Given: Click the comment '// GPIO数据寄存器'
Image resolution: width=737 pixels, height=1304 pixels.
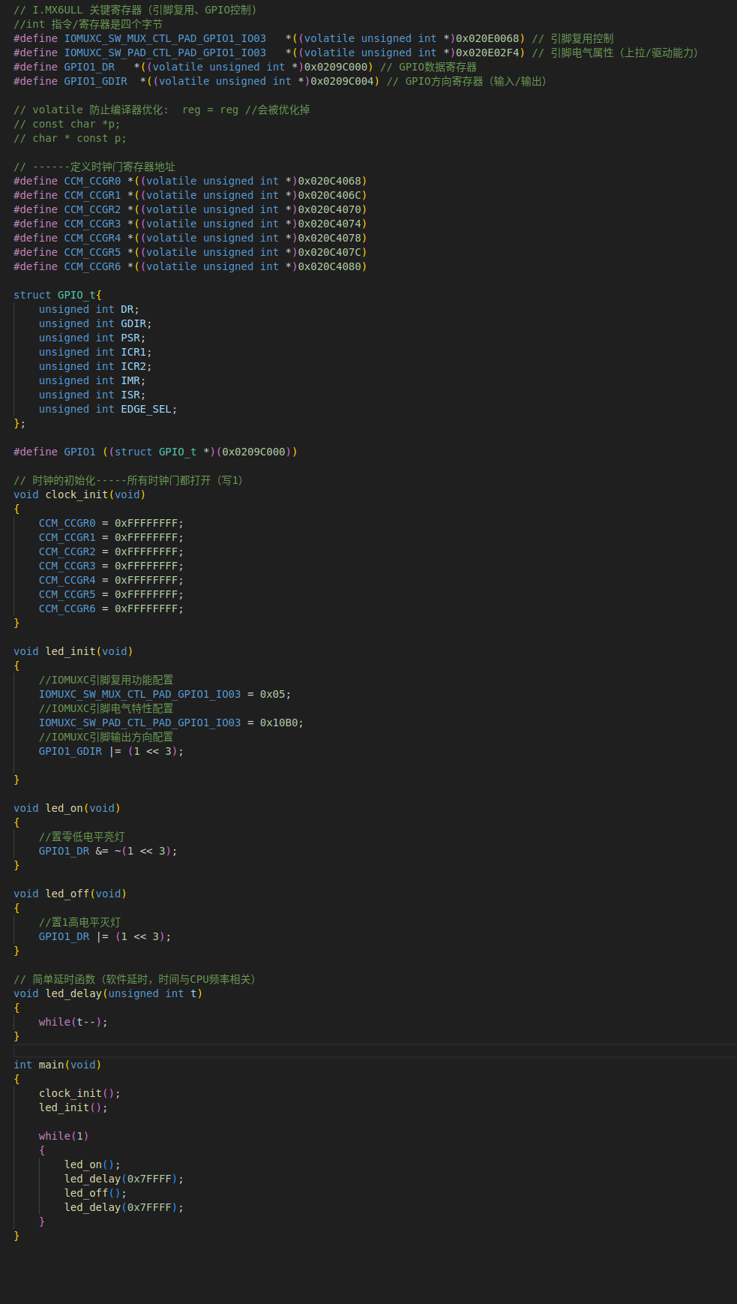Looking at the screenshot, I should [x=428, y=67].
